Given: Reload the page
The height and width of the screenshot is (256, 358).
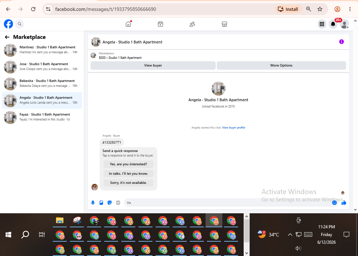Looking at the screenshot, I should tap(33, 9).
